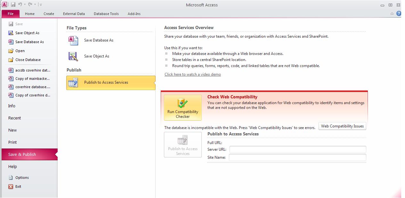
Task: Click the Full URL label
Action: pos(215,143)
